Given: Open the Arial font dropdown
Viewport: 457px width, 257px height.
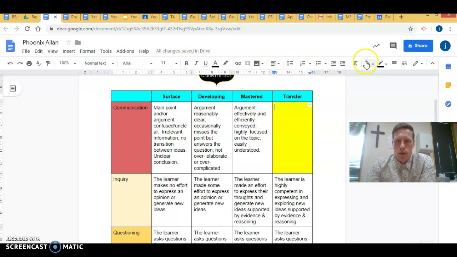Looking at the screenshot, I should click(x=137, y=63).
